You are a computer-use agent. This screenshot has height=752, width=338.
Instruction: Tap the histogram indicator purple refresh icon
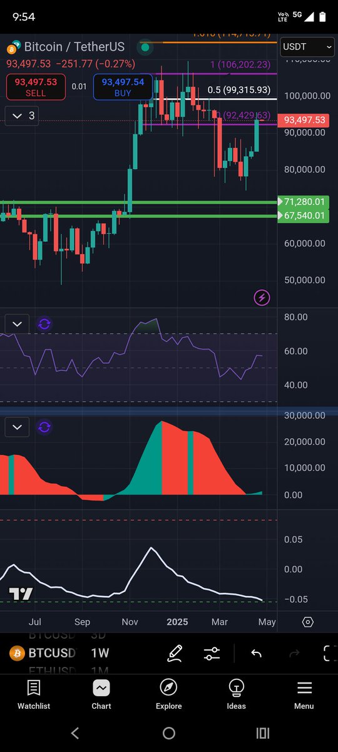45,427
